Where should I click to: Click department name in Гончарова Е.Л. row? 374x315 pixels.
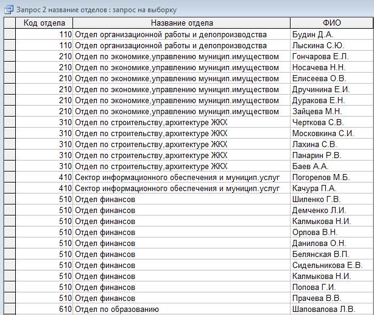pyautogui.click(x=182, y=56)
